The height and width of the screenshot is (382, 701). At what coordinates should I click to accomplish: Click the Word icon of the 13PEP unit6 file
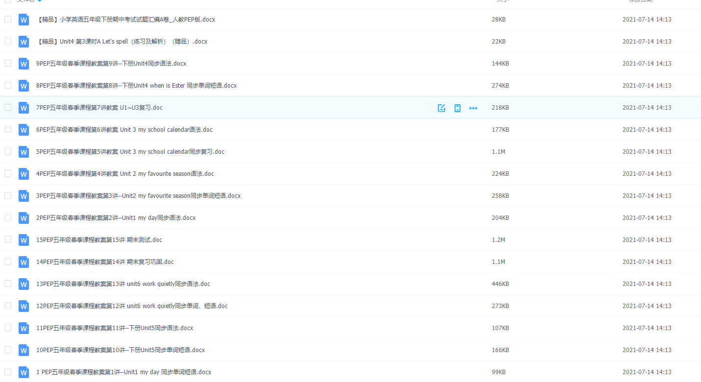tap(24, 284)
